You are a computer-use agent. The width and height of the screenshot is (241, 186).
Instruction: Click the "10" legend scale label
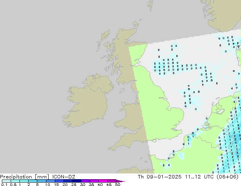(x=48, y=184)
